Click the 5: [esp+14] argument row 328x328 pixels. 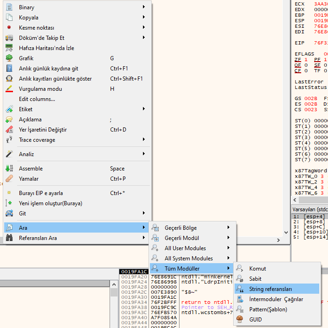310,237
